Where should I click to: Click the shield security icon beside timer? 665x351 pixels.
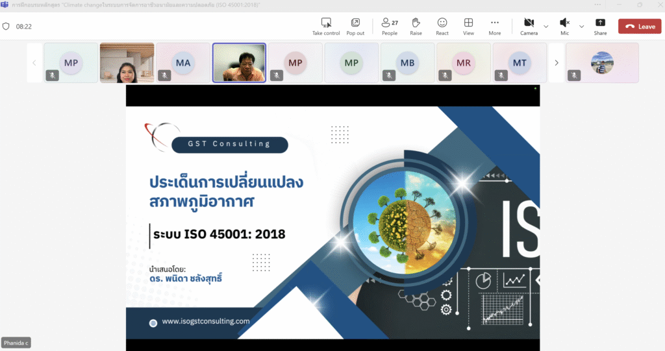coord(6,27)
